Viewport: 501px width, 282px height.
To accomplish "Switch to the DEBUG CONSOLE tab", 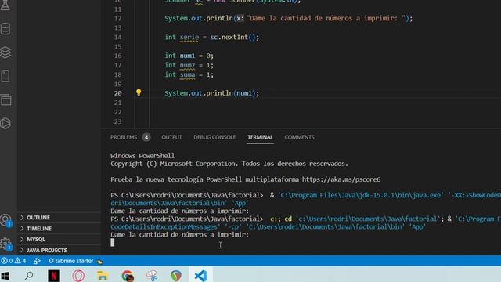I will point(214,137).
